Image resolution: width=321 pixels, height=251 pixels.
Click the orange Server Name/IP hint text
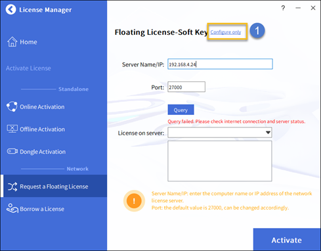(x=232, y=197)
